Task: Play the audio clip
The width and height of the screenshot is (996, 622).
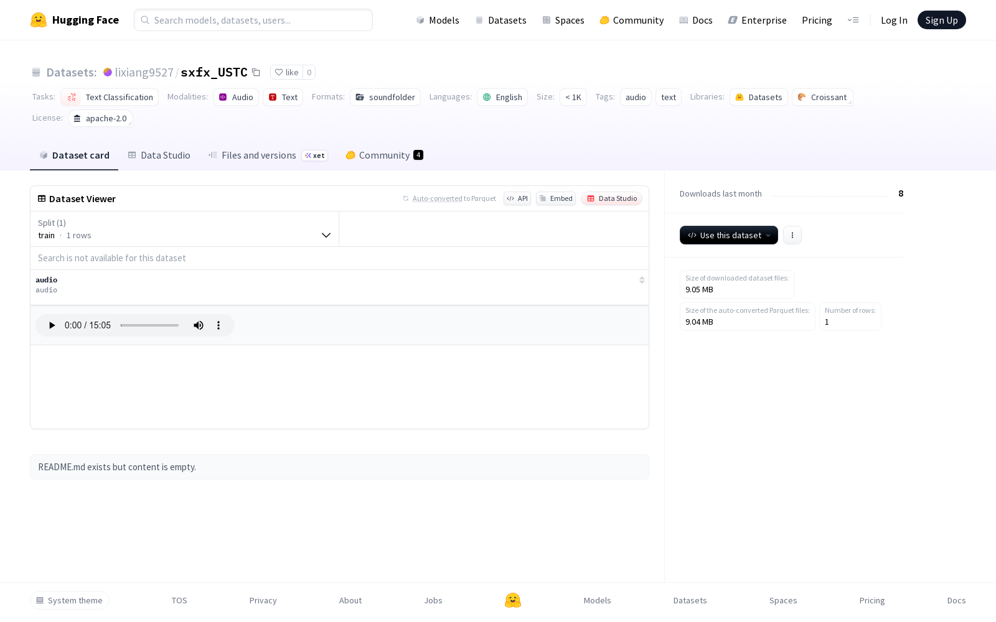Action: pos(52,325)
